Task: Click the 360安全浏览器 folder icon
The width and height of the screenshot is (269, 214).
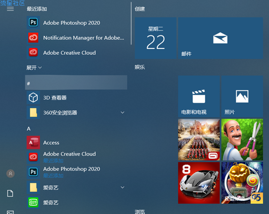Action: pos(34,113)
